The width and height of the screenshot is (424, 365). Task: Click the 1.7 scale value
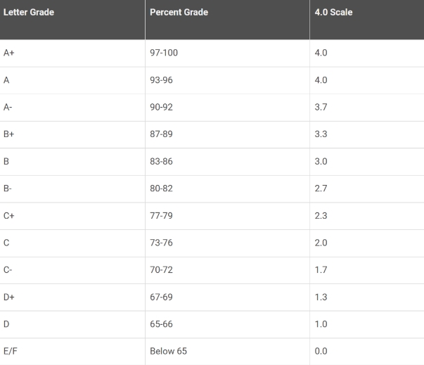[321, 270]
